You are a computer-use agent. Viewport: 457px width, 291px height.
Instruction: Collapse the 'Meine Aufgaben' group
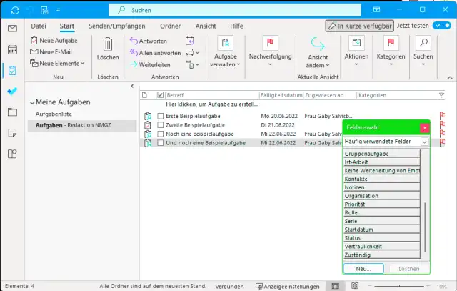pos(32,102)
